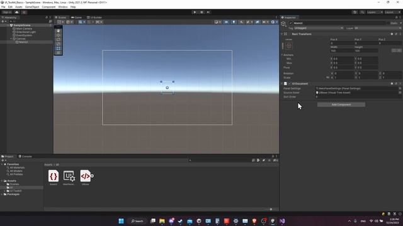This screenshot has width=403, height=226.
Task: Select Directional Light in Hierarchy
Action: [x=26, y=32]
